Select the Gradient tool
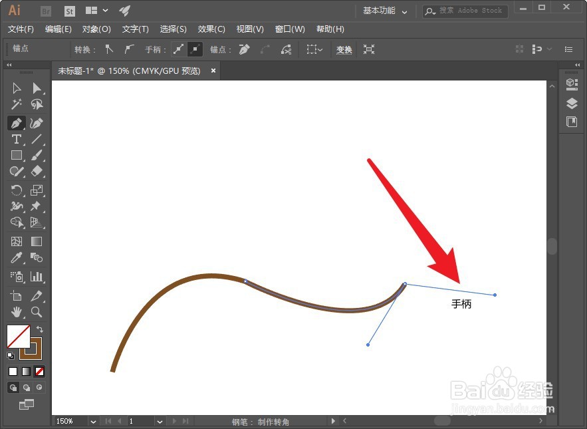Viewport: 587px width, 429px height. pos(37,241)
